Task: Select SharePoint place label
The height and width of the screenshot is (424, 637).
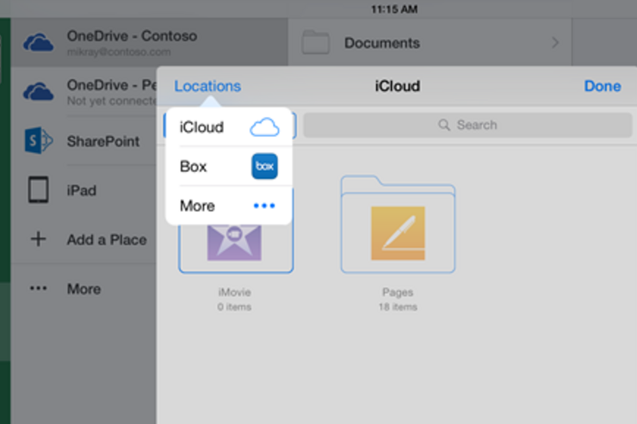Action: coord(103,141)
